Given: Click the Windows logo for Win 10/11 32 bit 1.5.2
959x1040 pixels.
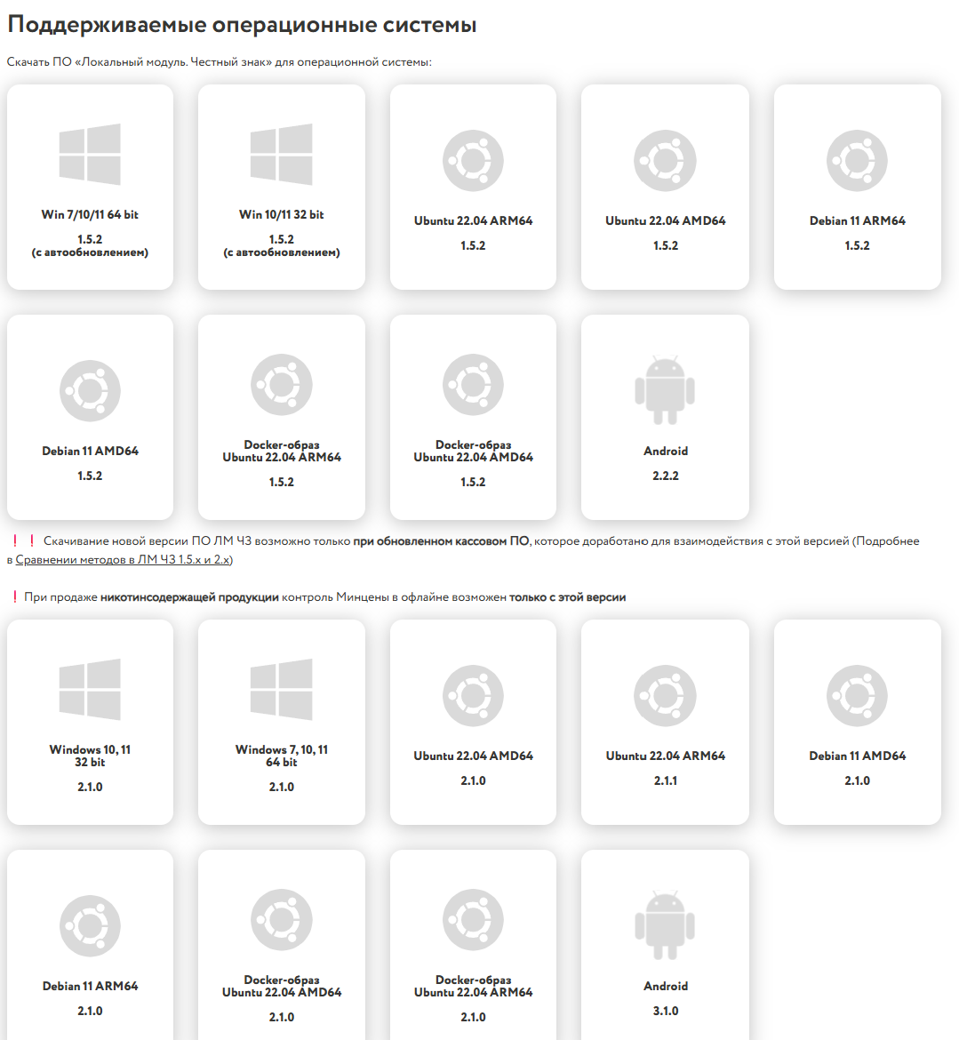Looking at the screenshot, I should coord(281,154).
